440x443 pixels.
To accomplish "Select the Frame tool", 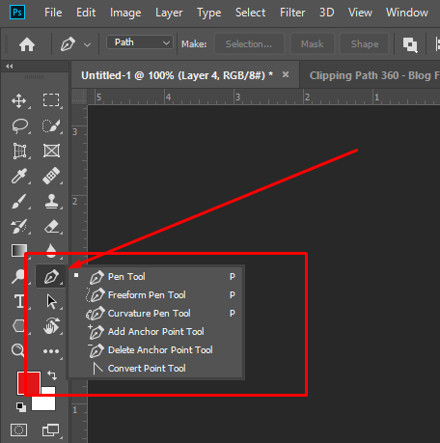I will 51,151.
